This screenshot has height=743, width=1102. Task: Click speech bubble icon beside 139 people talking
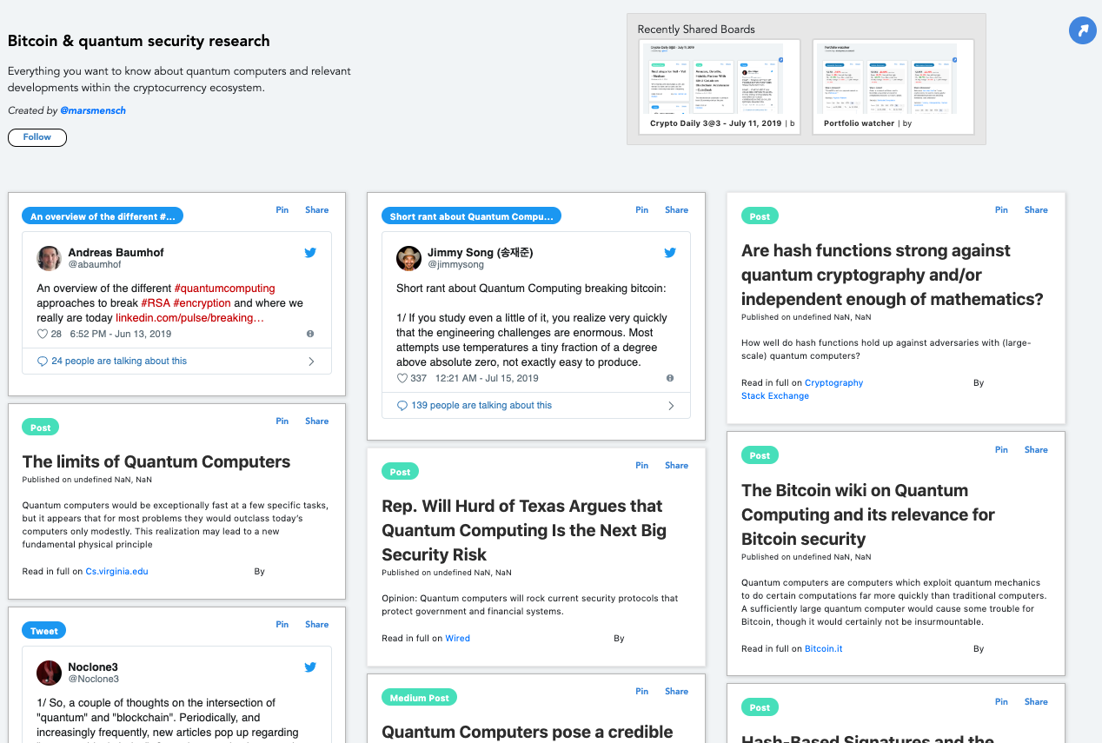402,406
